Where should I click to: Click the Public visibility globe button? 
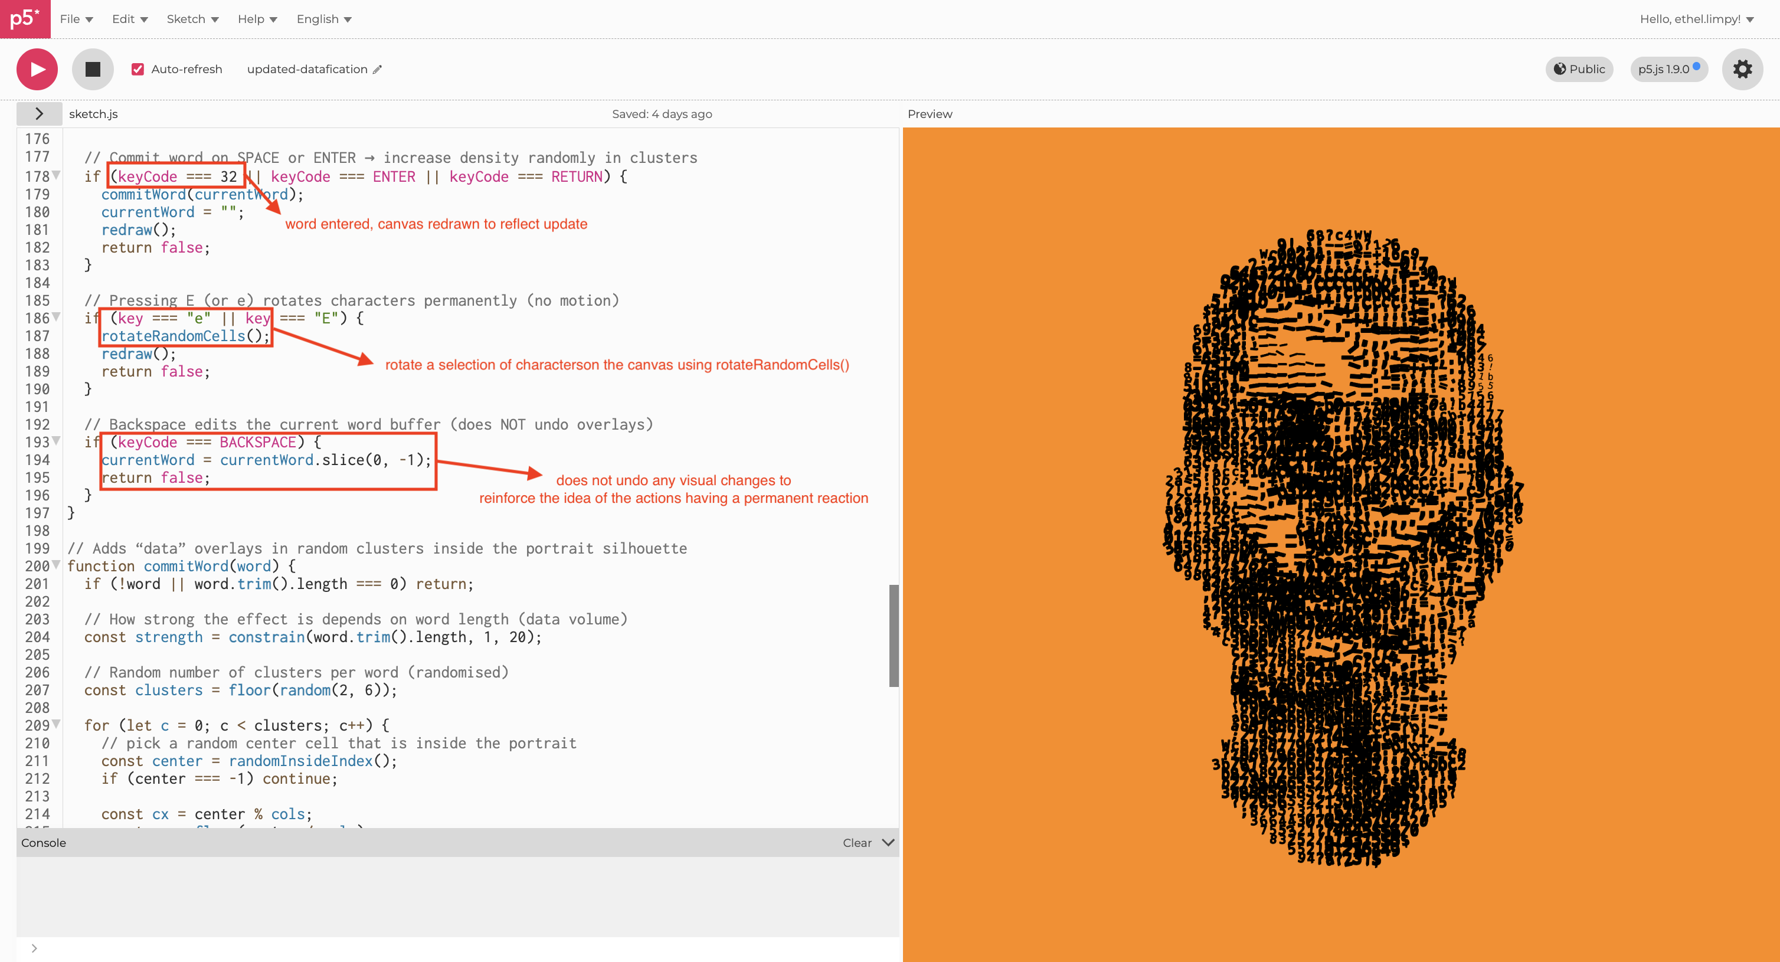[1579, 69]
